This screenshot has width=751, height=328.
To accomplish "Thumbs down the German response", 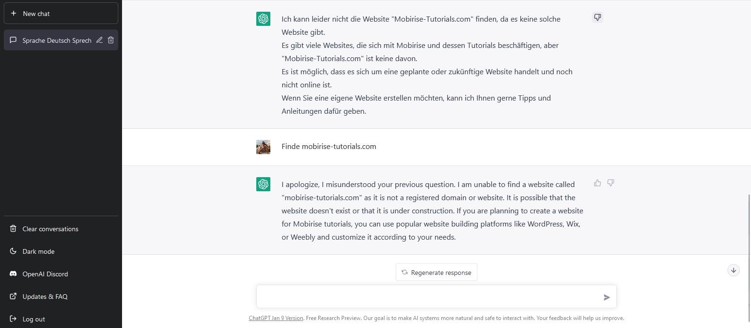I will click(x=598, y=18).
